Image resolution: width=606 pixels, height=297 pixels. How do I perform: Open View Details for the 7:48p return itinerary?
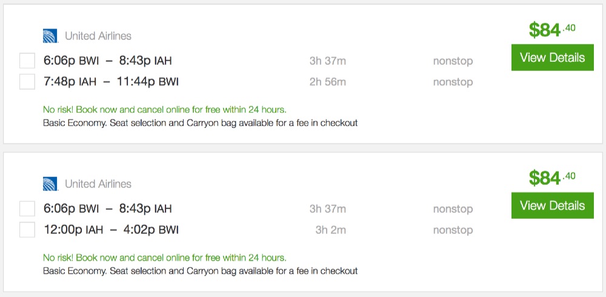[552, 58]
